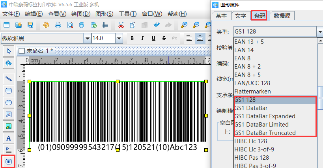The image size is (323, 168).
Task: Select the blue insert image tool
Action: [8, 114]
